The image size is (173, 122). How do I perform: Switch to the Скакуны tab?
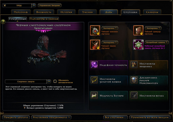click(x=152, y=12)
